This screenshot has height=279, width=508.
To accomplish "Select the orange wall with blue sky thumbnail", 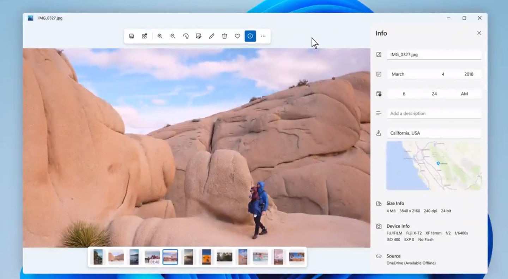I will click(206, 257).
